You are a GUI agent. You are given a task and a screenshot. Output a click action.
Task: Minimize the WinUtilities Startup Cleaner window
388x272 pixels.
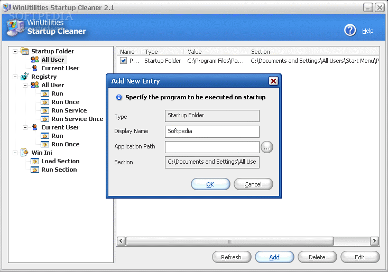point(368,8)
